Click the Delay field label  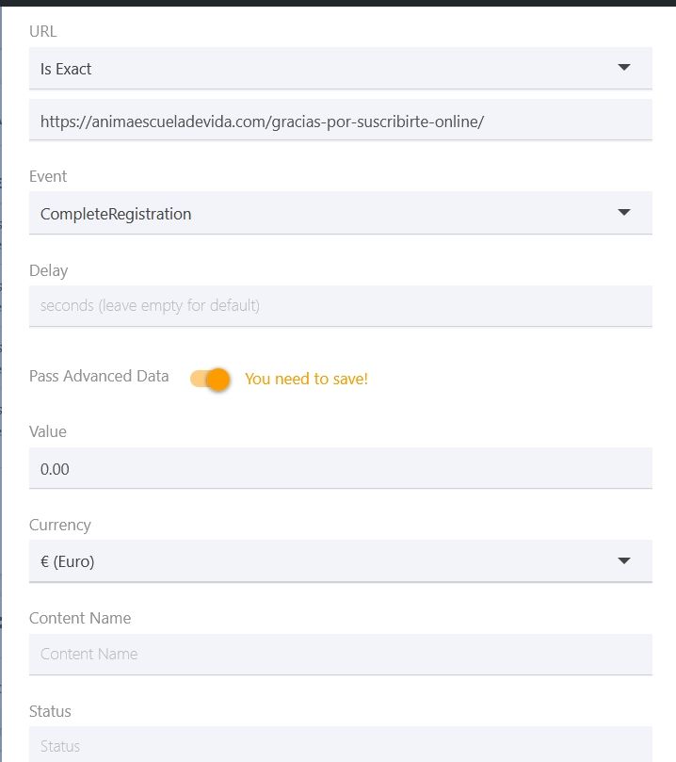[49, 270]
